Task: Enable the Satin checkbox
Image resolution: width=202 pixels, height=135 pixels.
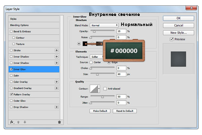Action: pos(11,76)
